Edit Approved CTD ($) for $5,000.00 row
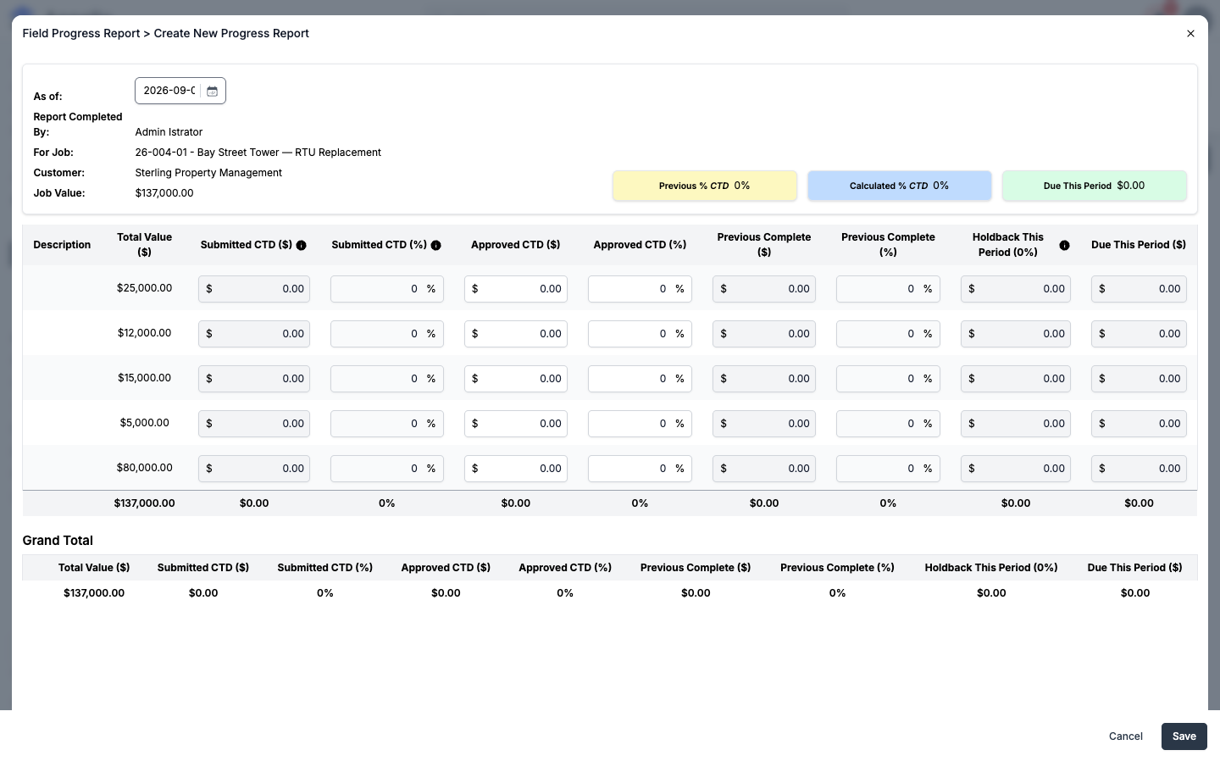Viewport: 1220px width, 778px height. click(x=516, y=424)
